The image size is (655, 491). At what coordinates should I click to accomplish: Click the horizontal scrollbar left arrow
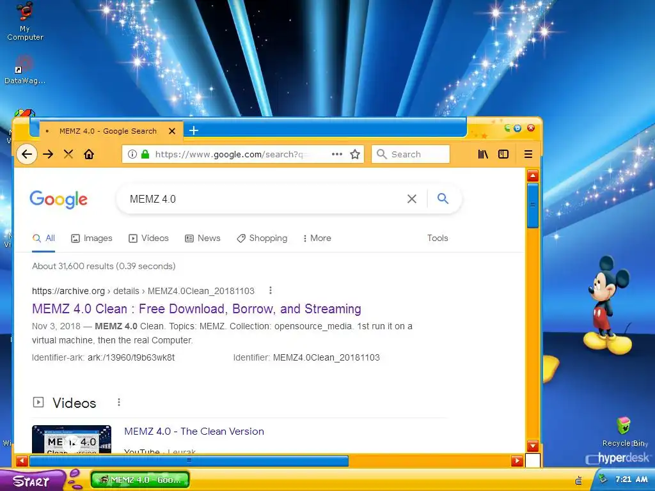[22, 461]
